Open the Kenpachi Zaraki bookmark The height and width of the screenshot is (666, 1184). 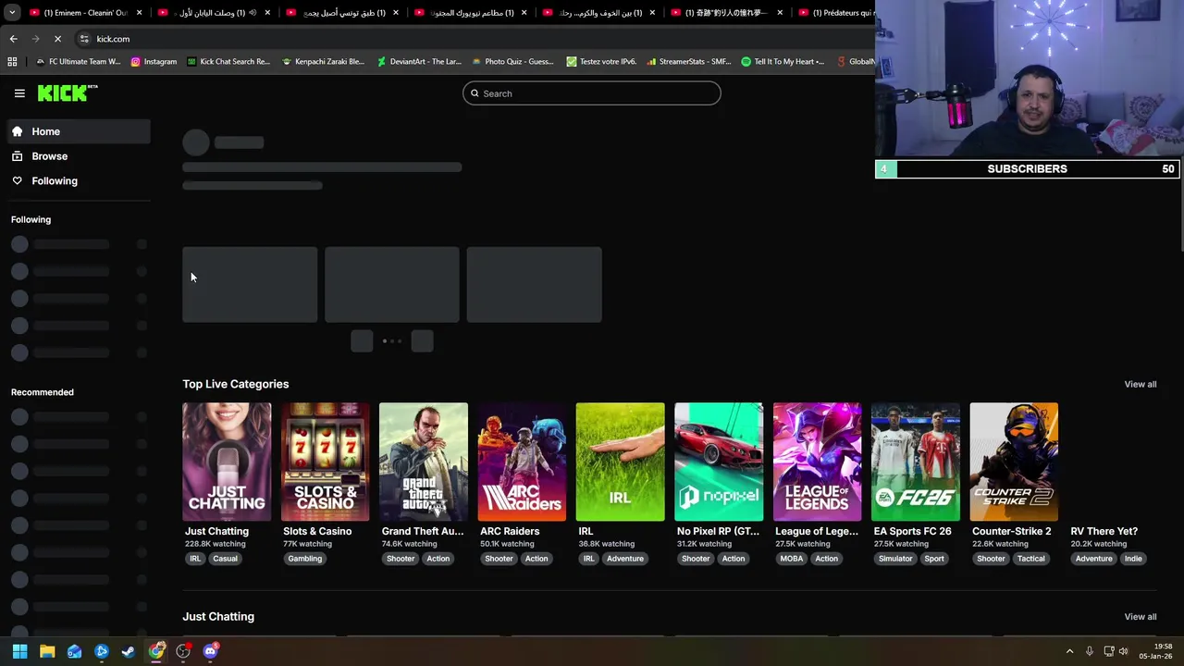pyautogui.click(x=323, y=62)
